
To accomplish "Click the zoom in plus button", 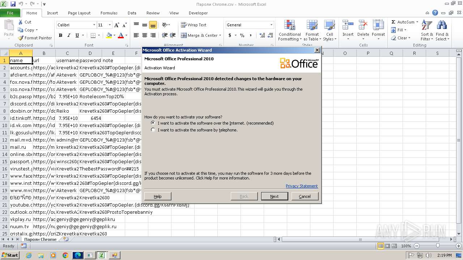I will pos(459,246).
